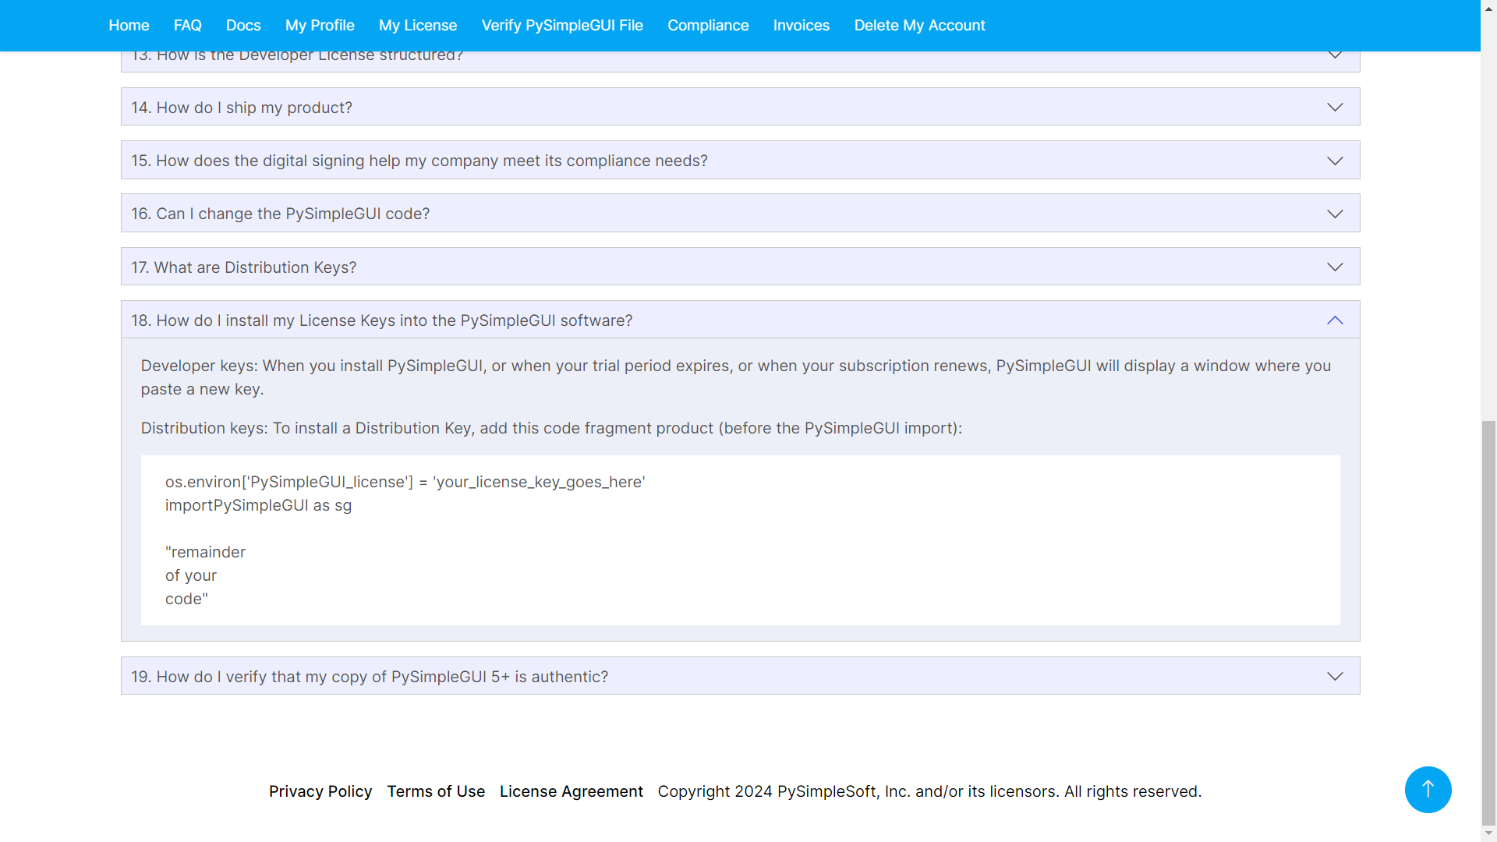The width and height of the screenshot is (1497, 842).
Task: Navigate to the FAQ section
Action: (187, 25)
